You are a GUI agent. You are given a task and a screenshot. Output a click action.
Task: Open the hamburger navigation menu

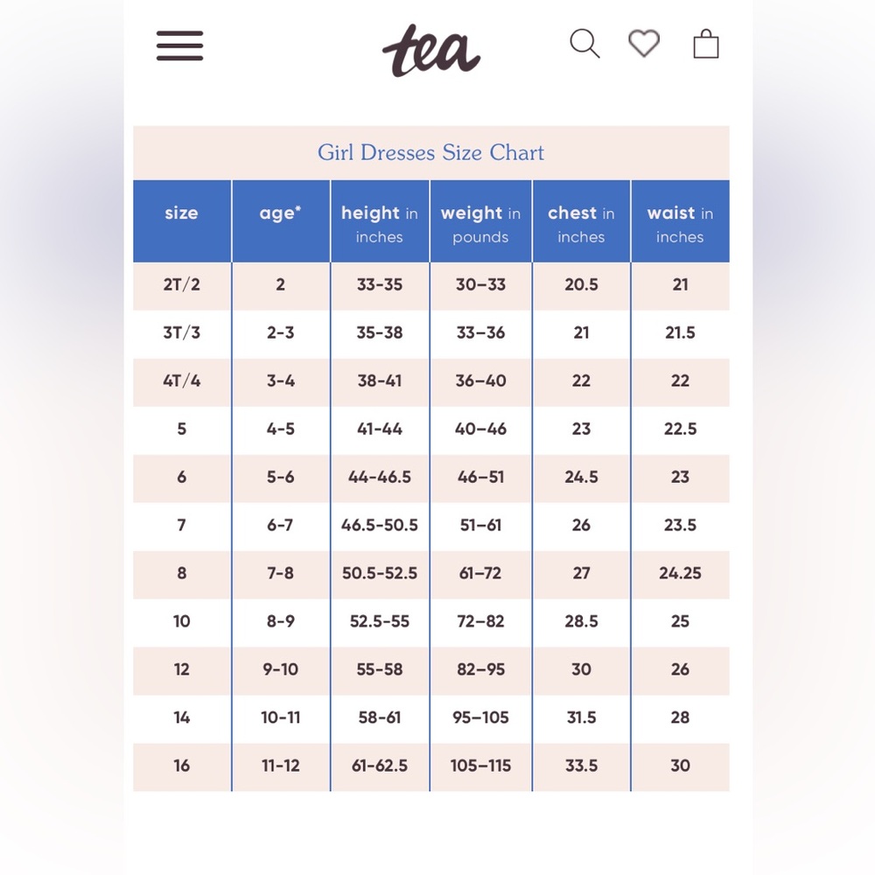179,45
